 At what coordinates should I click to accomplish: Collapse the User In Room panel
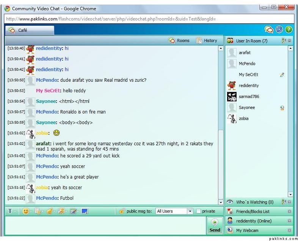point(290,41)
